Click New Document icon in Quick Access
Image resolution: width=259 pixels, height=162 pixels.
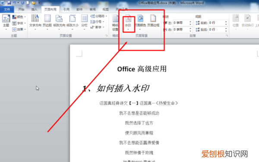28,3
